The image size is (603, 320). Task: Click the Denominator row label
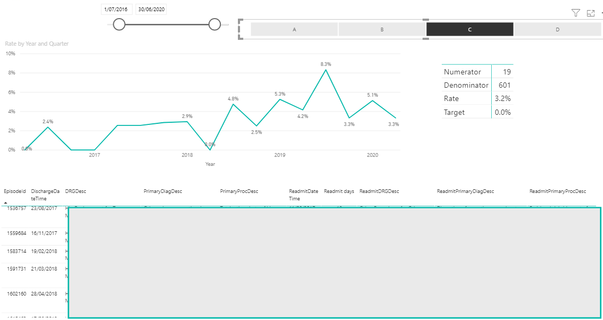point(466,85)
